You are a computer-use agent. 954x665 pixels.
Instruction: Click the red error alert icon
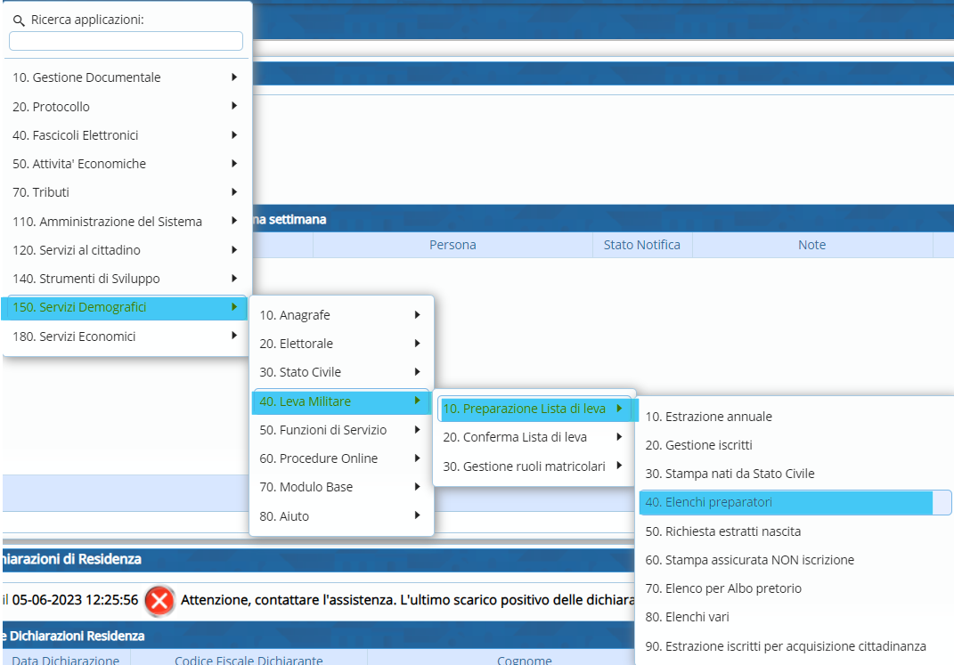point(159,600)
